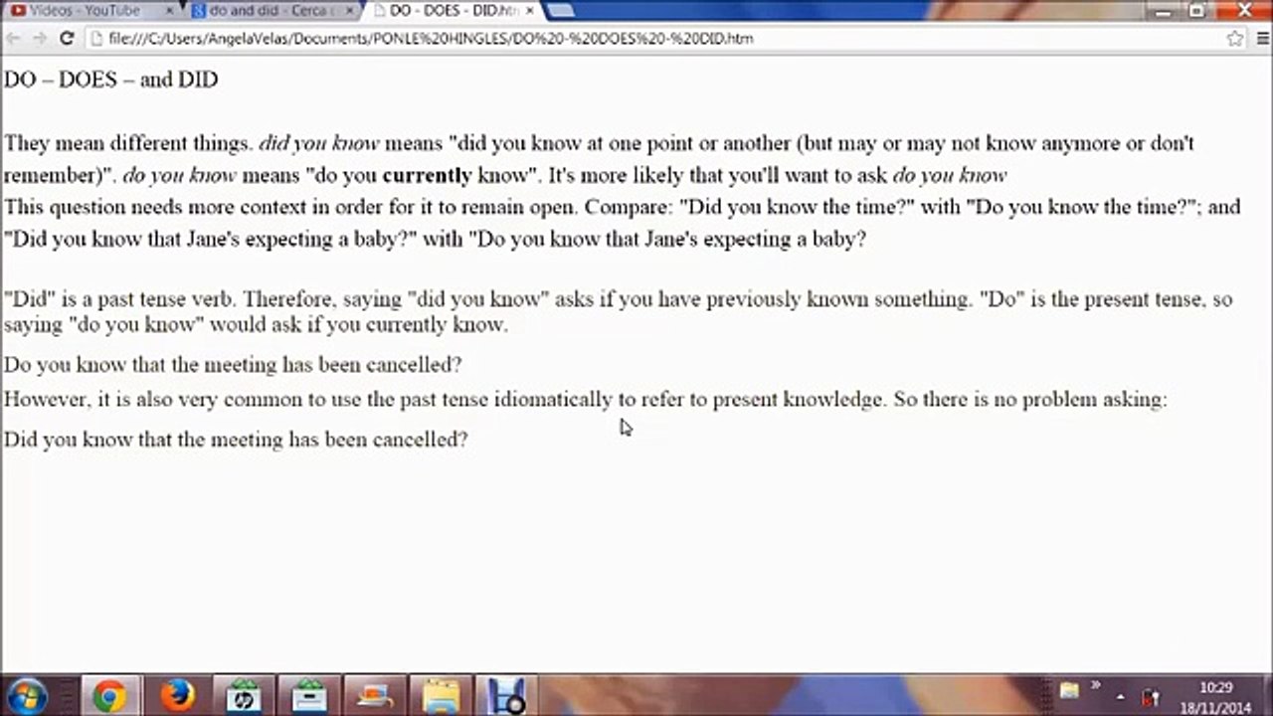Open the green printer/scanner taskbar icon
The image size is (1273, 716).
tap(308, 695)
